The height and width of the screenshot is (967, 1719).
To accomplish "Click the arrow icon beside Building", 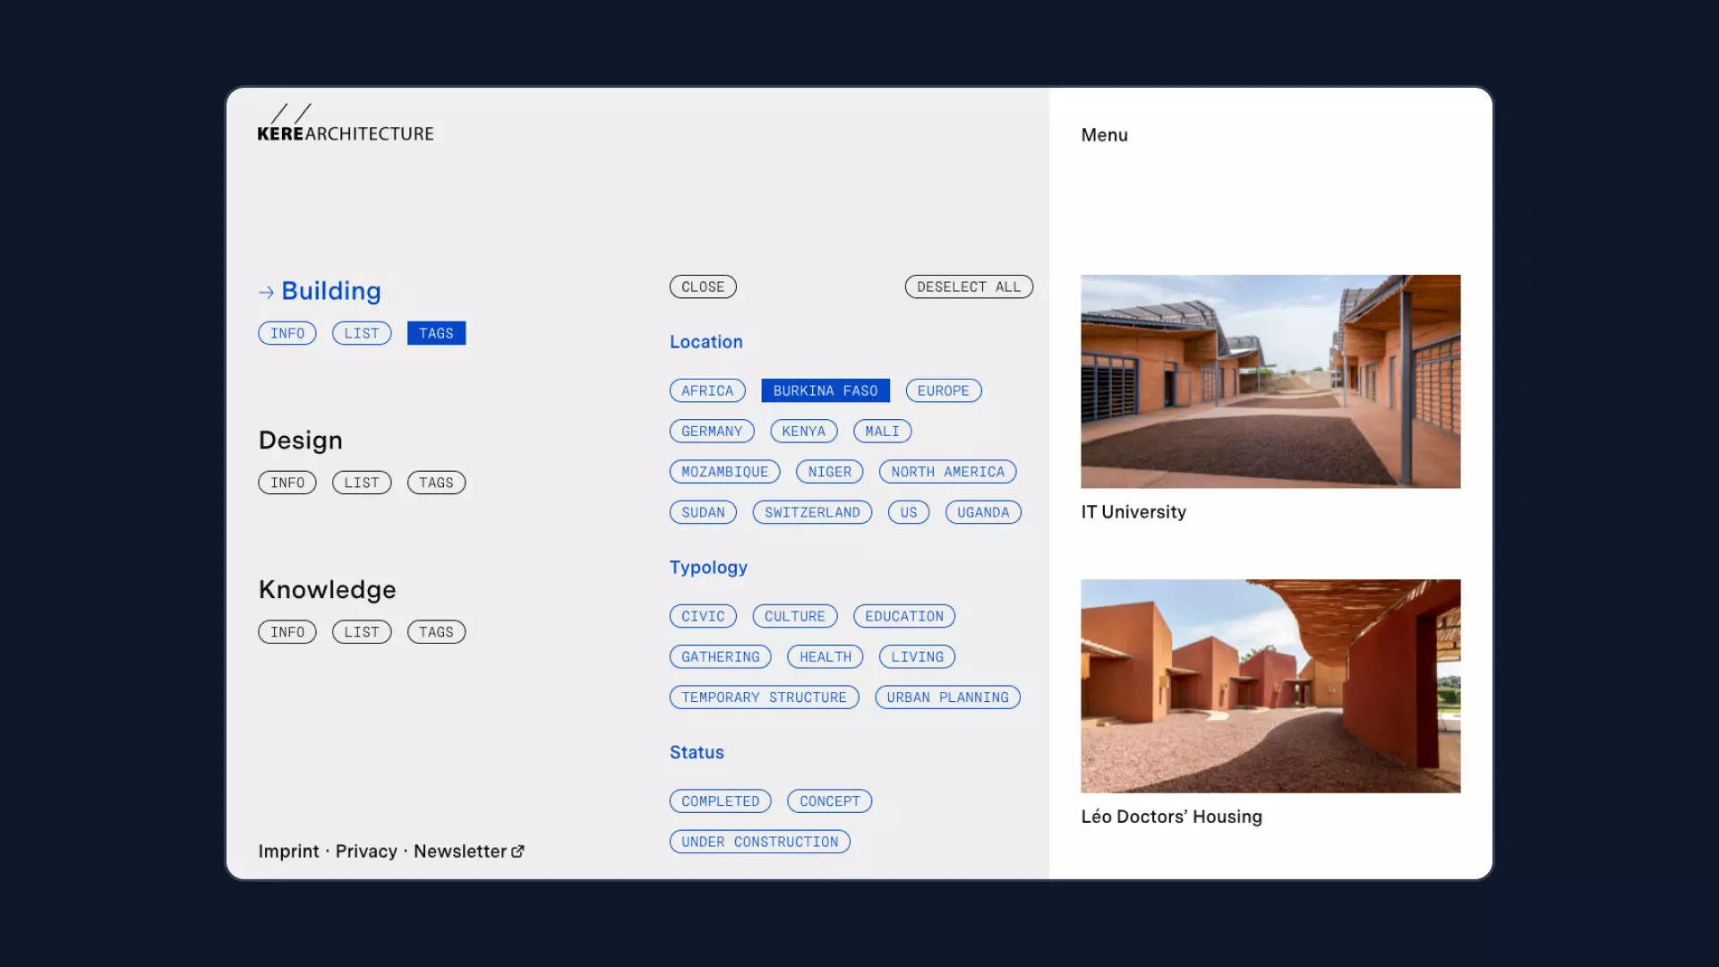I will coord(266,292).
